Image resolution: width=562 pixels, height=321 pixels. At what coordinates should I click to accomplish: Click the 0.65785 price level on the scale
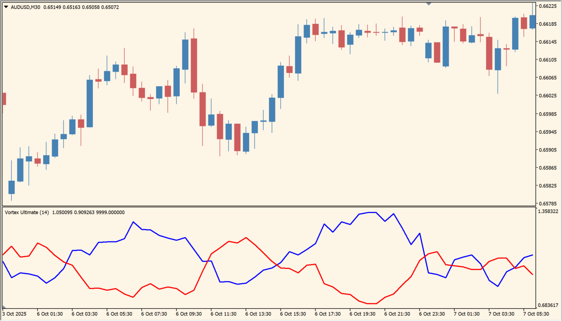[x=547, y=203]
